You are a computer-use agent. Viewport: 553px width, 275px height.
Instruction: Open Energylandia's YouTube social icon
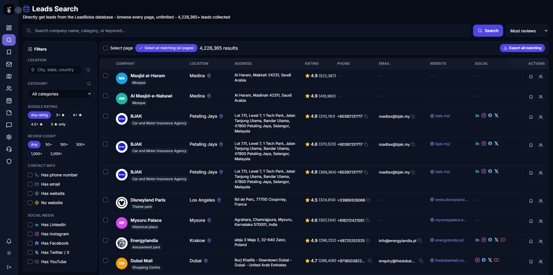coord(503,240)
